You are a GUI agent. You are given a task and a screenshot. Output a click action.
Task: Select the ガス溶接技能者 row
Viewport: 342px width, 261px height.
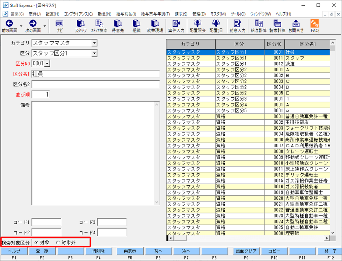248,187
